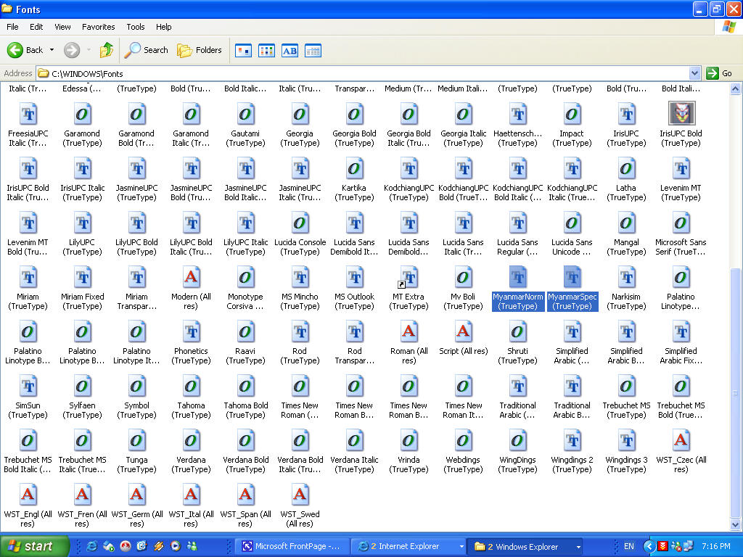Click the Windows Start button

pos(34,546)
